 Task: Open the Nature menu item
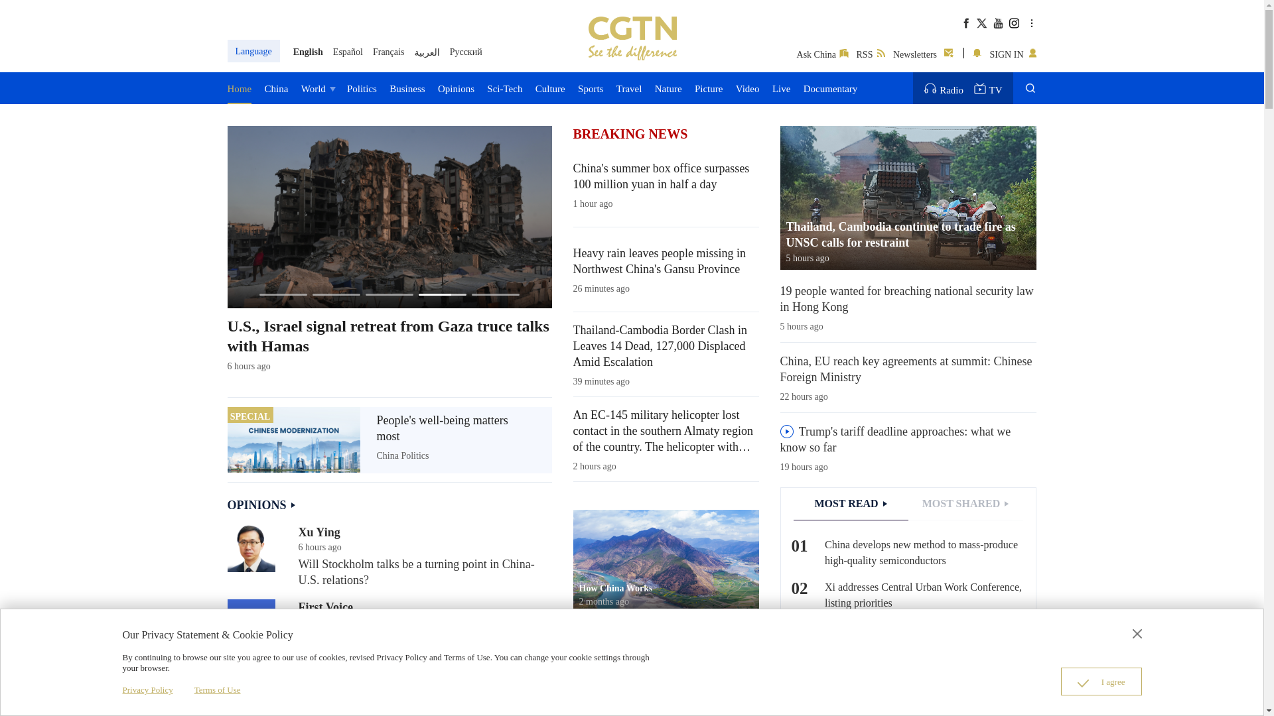click(x=668, y=89)
